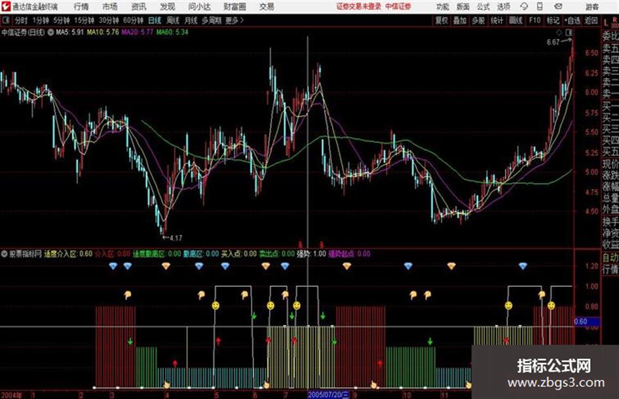Click the 统计 statistics button
The width and height of the screenshot is (619, 399).
click(x=497, y=20)
